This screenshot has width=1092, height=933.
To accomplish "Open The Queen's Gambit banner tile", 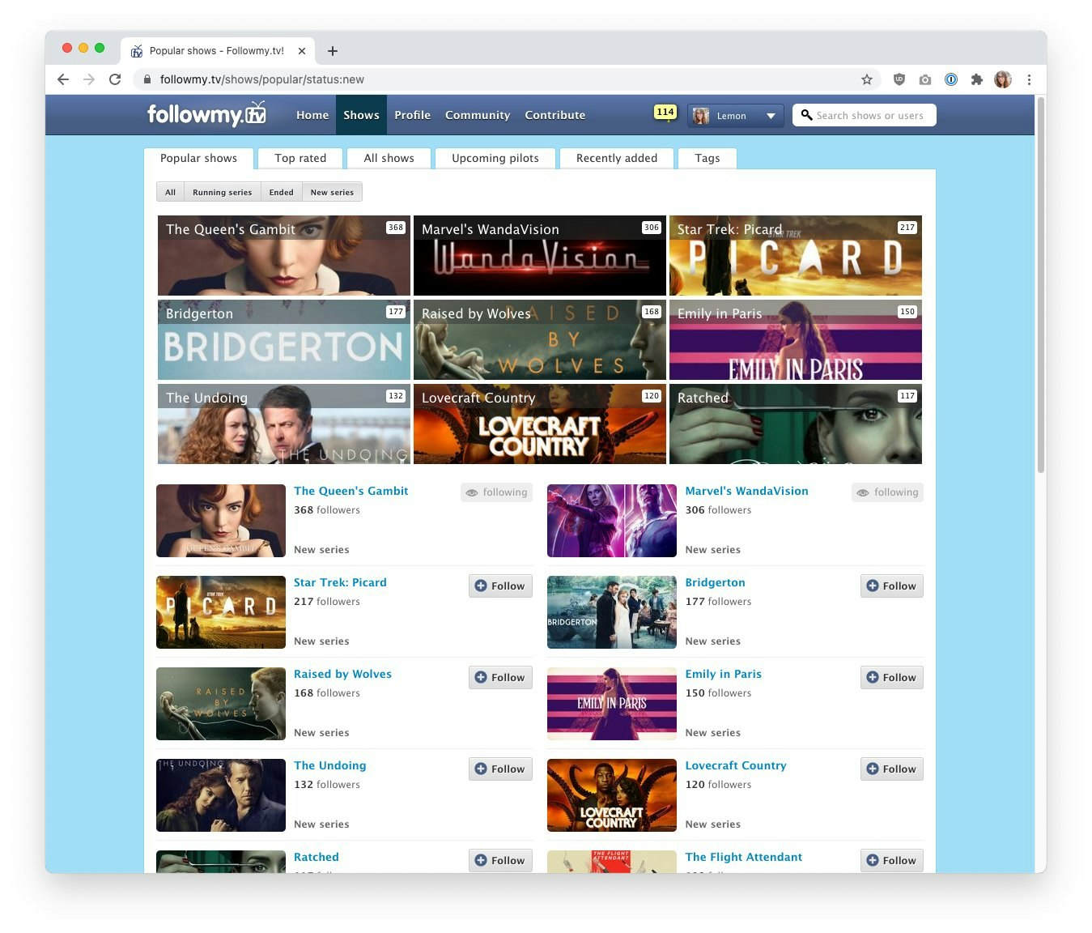I will [284, 255].
